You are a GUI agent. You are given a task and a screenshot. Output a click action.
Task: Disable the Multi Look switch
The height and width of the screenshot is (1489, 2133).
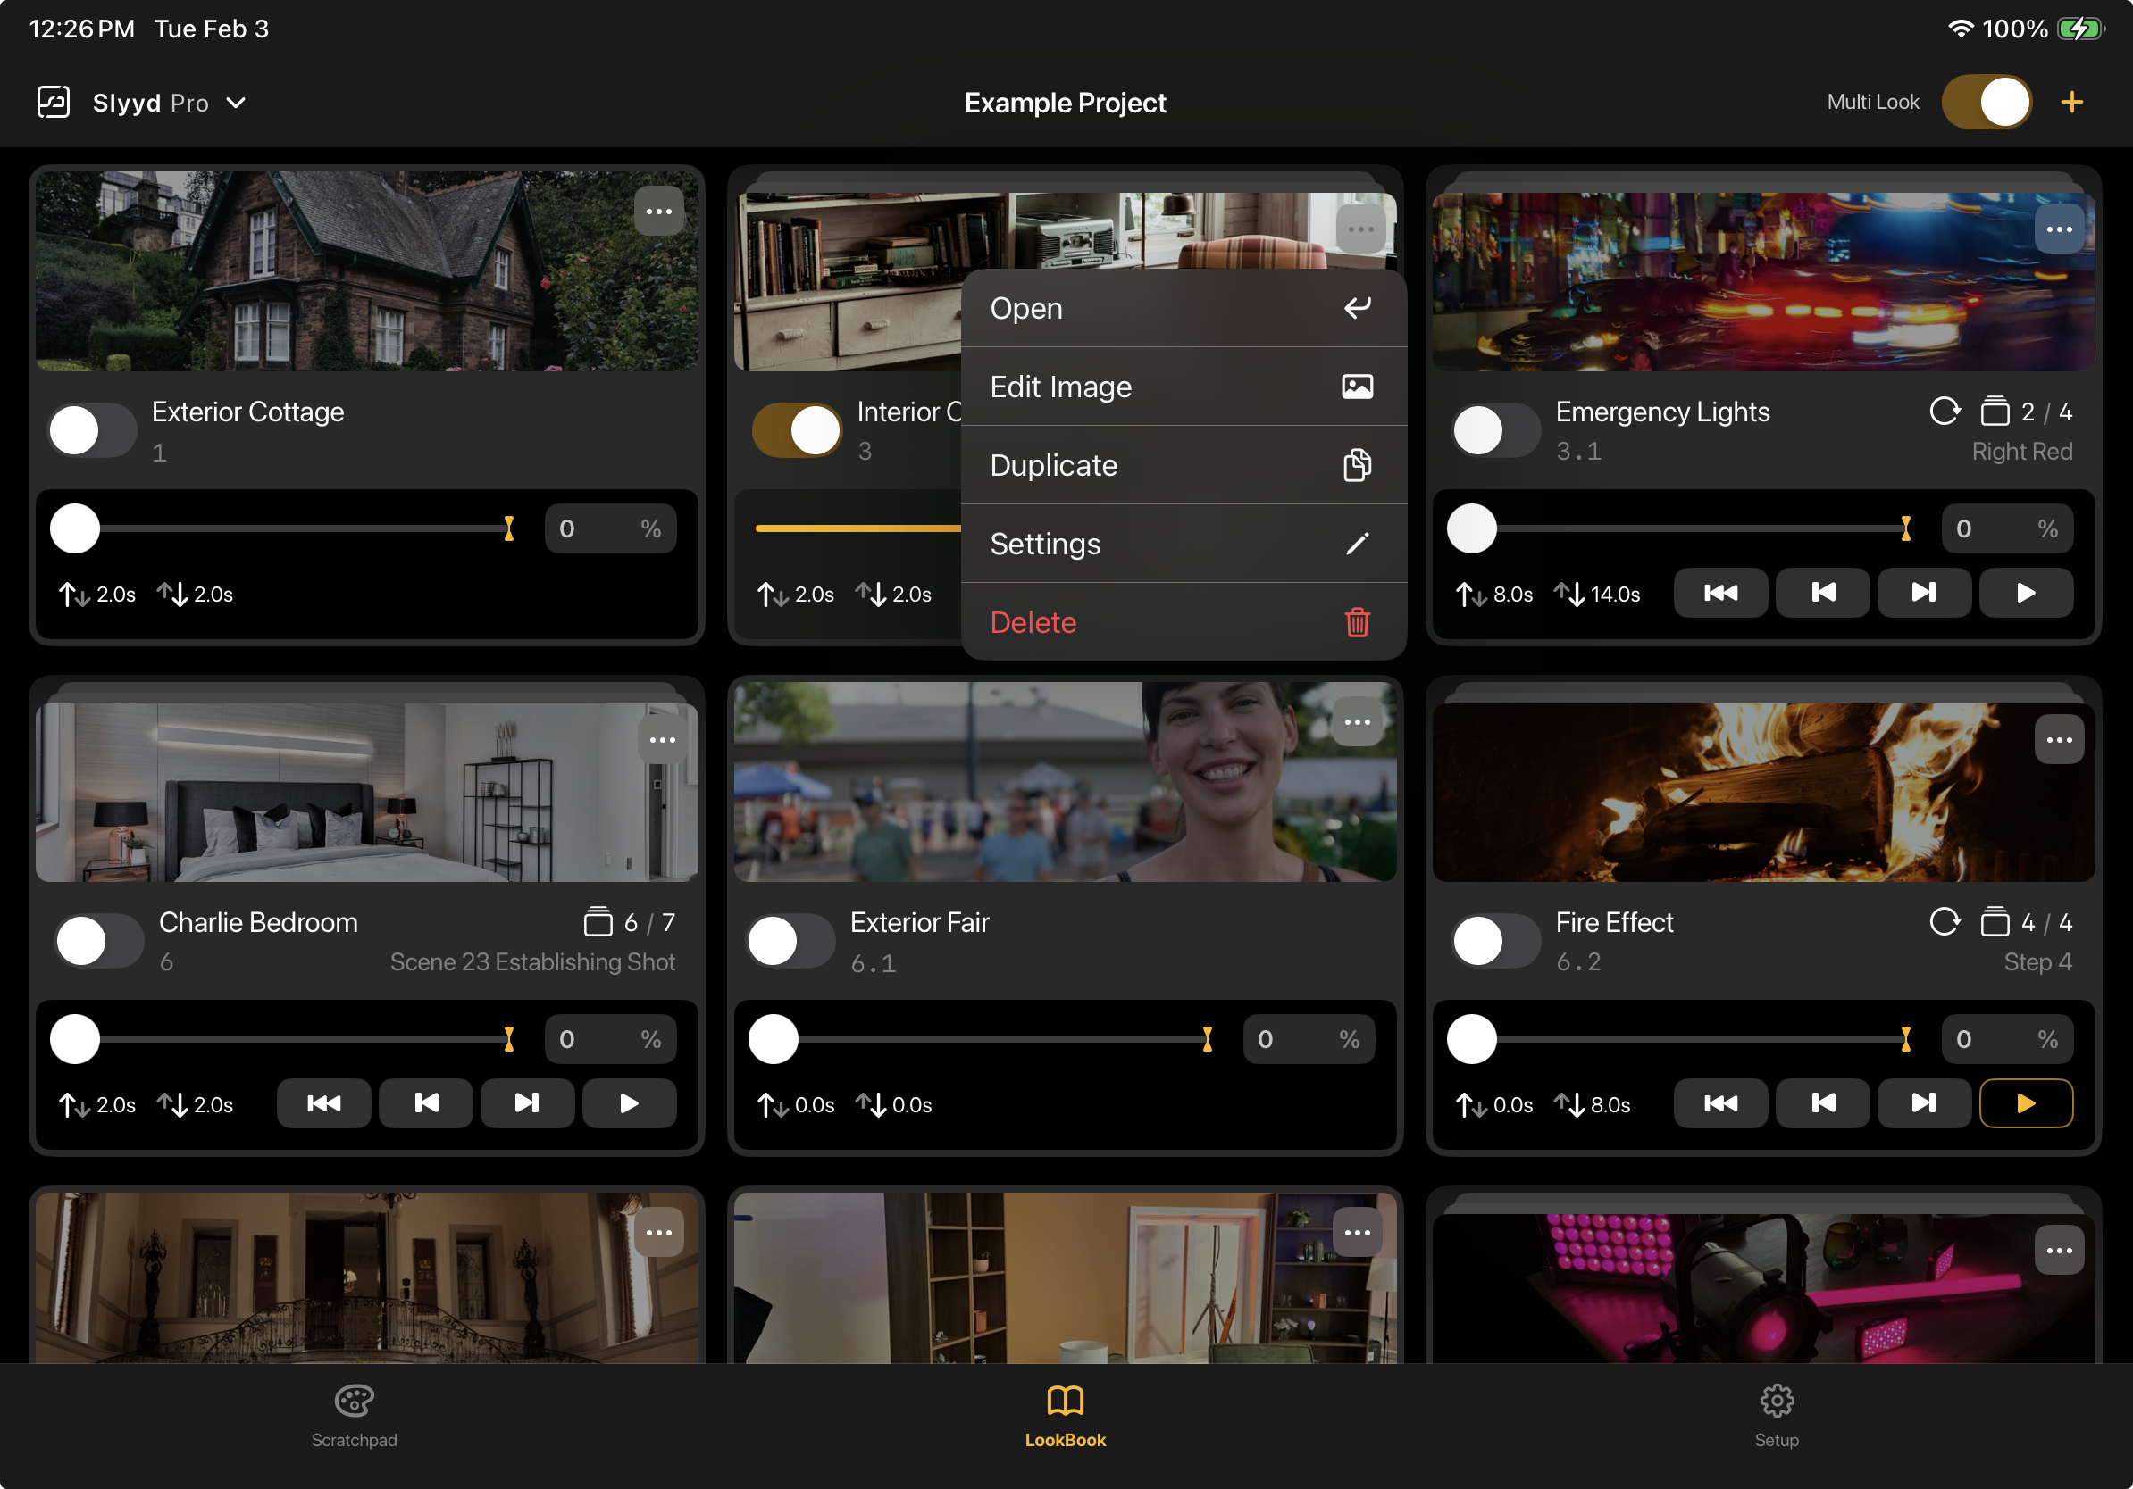(1986, 102)
